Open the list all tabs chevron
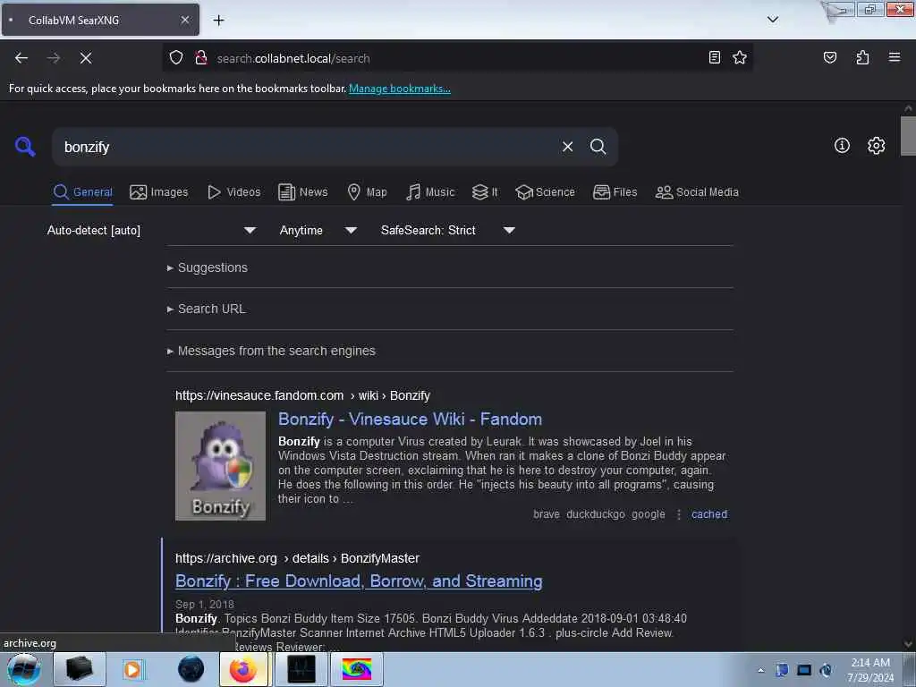This screenshot has width=916, height=687. point(772,20)
